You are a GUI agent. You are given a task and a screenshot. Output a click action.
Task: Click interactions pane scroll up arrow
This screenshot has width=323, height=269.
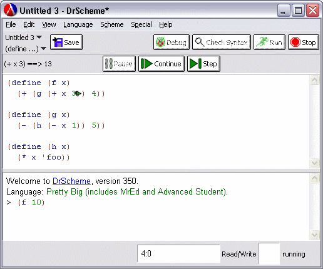click(x=314, y=178)
